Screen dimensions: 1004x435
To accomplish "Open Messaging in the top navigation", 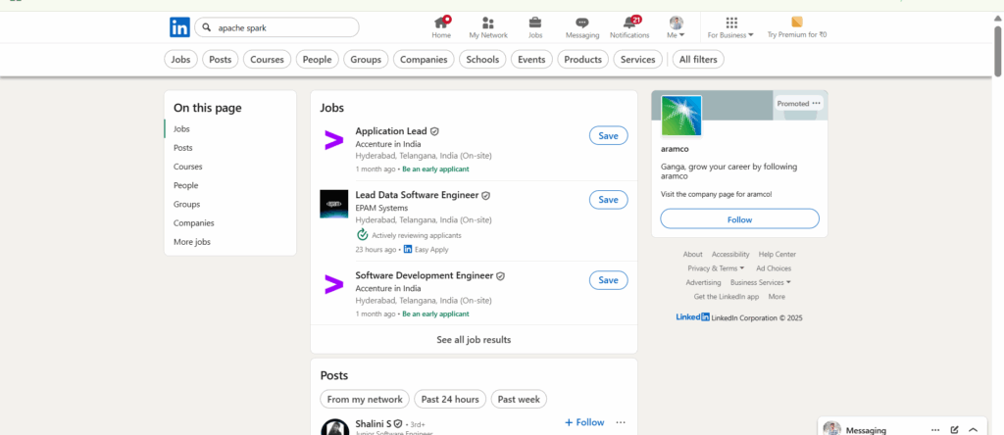I will [x=582, y=27].
